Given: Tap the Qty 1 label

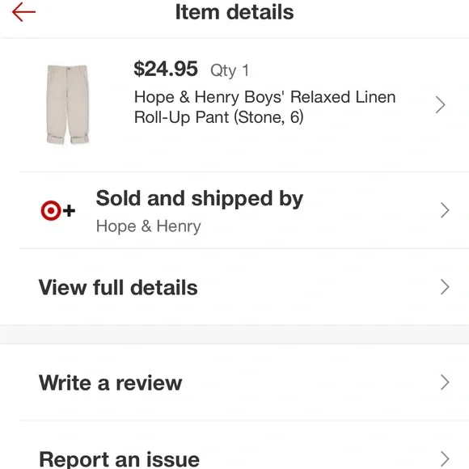Looking at the screenshot, I should pyautogui.click(x=230, y=70).
